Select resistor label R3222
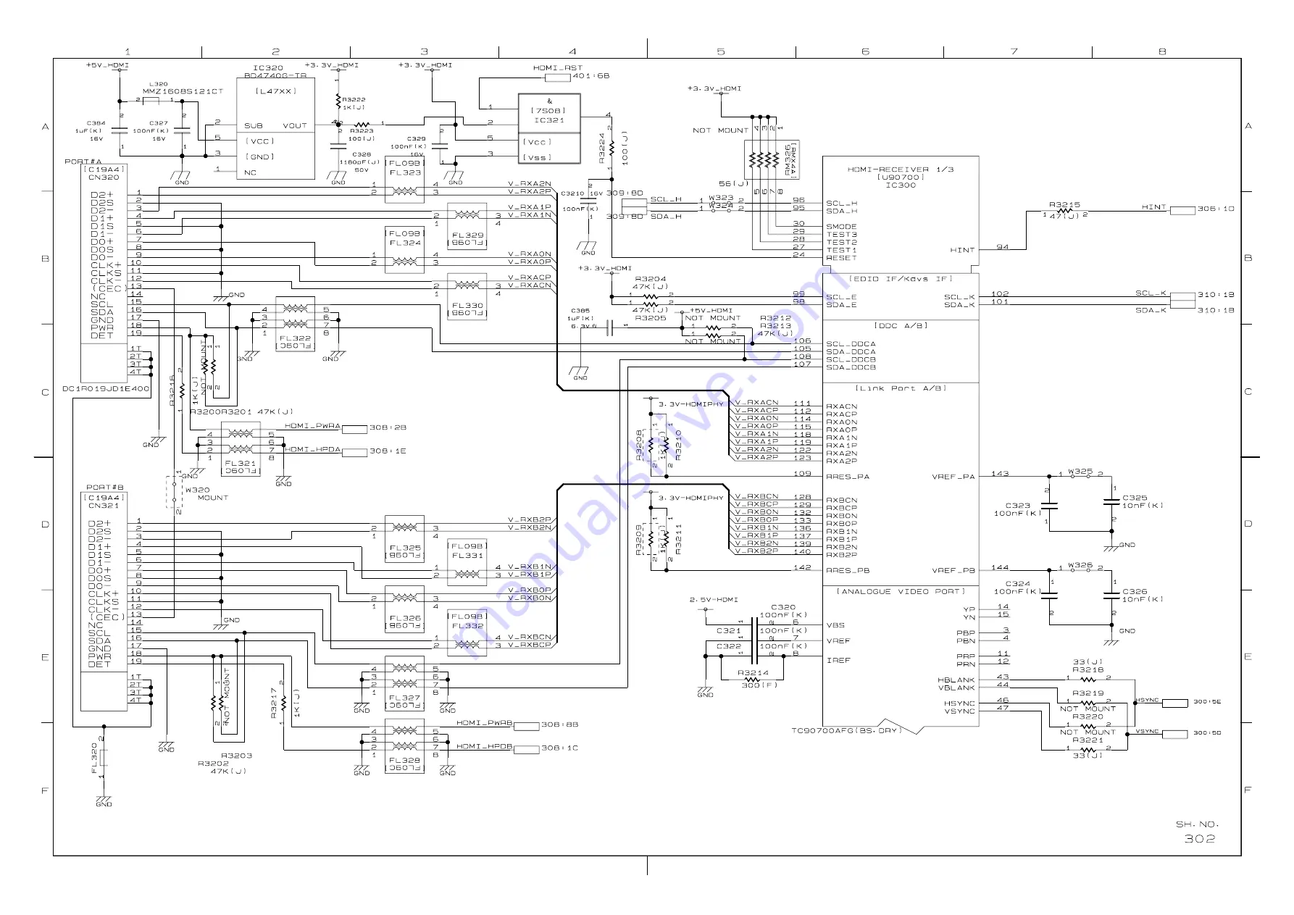The width and height of the screenshot is (1294, 915). [354, 99]
